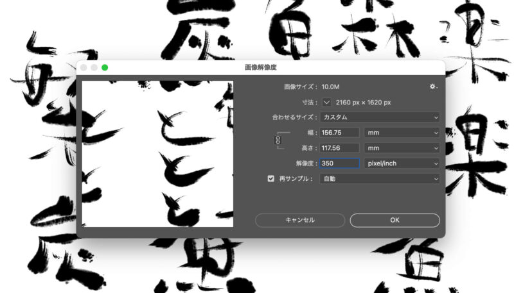Confirm with the OK button

point(394,220)
